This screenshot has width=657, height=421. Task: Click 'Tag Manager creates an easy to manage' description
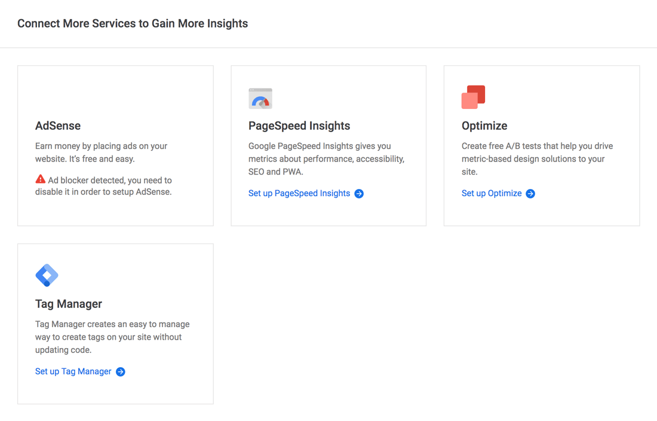coord(112,337)
